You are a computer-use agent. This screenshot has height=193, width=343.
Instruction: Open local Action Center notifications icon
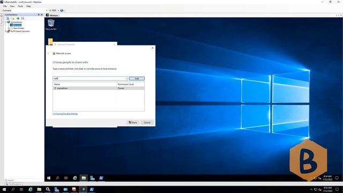point(337,189)
